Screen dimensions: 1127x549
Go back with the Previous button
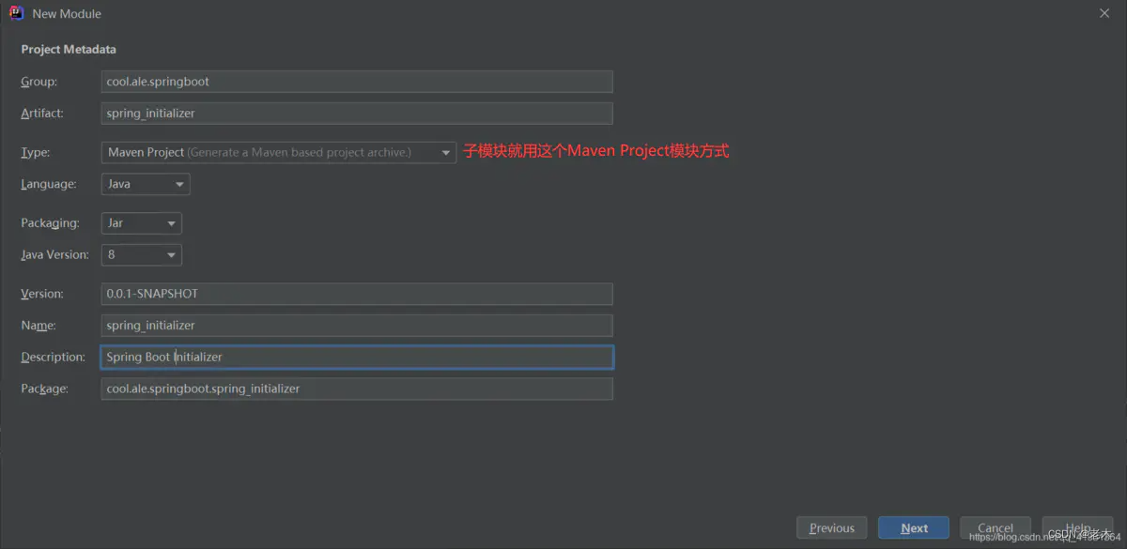pos(832,528)
